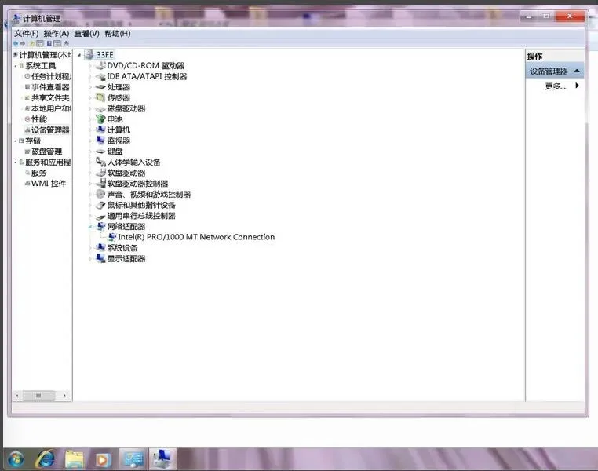Click the blue Help toolbar icon

click(49, 43)
